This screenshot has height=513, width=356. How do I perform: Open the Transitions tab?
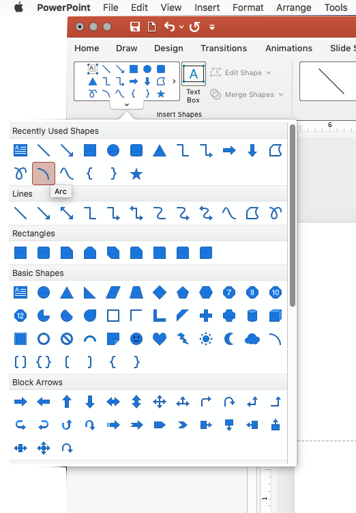coord(224,48)
